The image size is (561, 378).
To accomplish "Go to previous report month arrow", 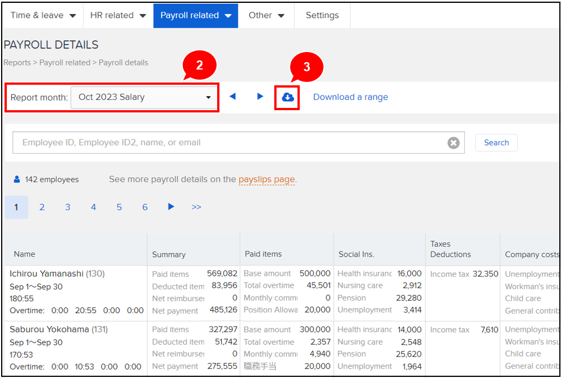I will click(x=232, y=97).
